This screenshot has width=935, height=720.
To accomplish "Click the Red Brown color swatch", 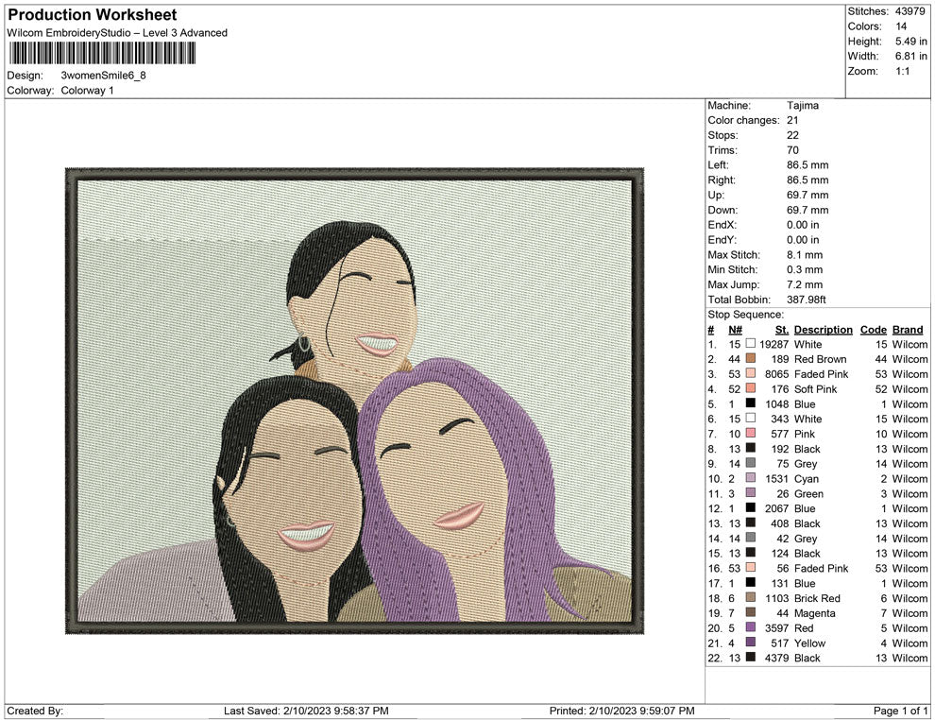I will [x=751, y=359].
